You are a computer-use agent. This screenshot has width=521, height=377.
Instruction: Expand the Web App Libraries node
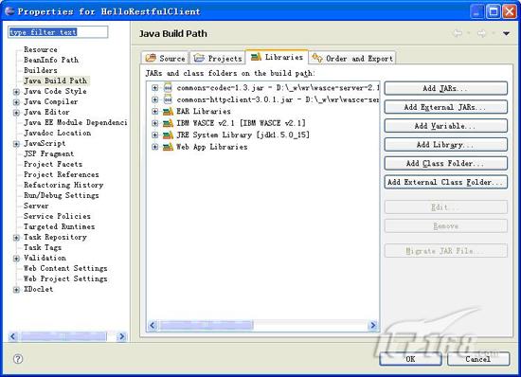click(154, 147)
